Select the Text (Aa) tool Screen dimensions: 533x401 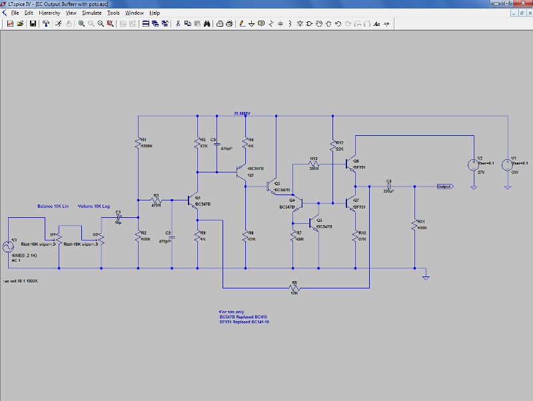click(x=376, y=24)
